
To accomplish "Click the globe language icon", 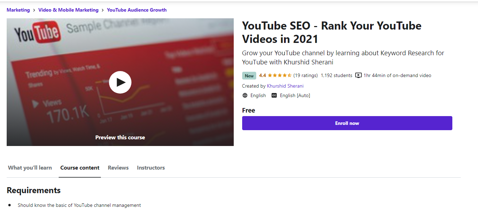I will [245, 95].
